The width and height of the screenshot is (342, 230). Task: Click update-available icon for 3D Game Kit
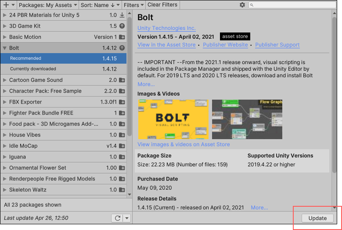[x=122, y=26]
